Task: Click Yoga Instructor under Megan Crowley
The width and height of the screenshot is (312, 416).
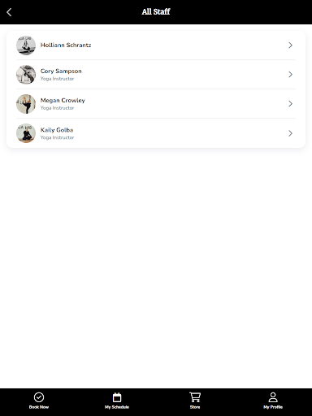Action: point(57,108)
